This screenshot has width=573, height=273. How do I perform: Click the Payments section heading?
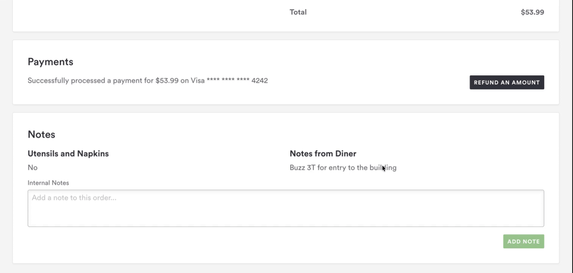pyautogui.click(x=51, y=62)
